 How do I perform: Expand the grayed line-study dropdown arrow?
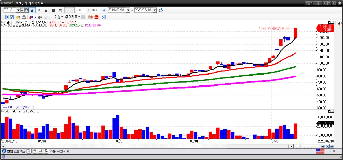(x=50, y=17)
